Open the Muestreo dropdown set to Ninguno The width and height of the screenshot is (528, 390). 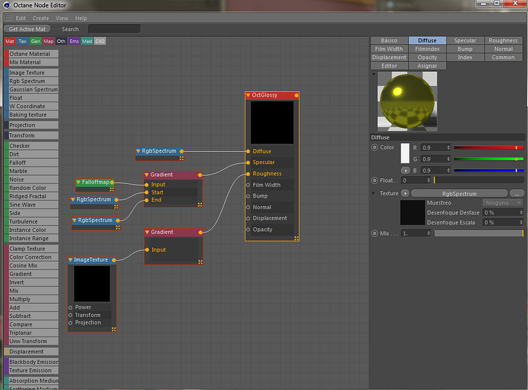coord(502,203)
